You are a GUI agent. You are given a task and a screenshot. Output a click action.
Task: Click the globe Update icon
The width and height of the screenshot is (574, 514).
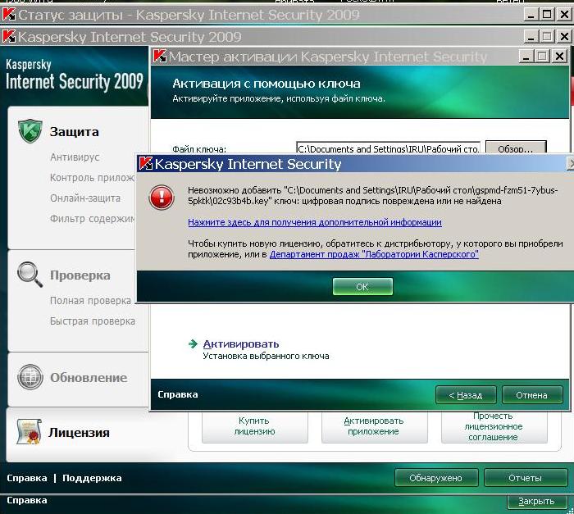click(30, 377)
